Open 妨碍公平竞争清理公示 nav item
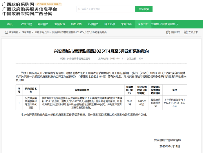203x153 pixels. (165, 24)
